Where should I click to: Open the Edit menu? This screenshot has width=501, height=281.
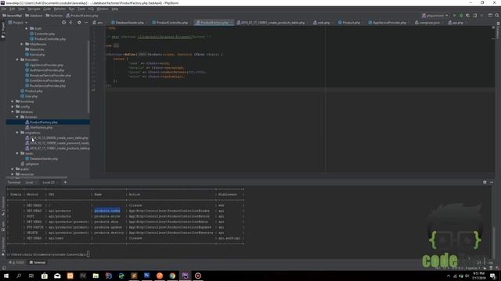[13, 9]
